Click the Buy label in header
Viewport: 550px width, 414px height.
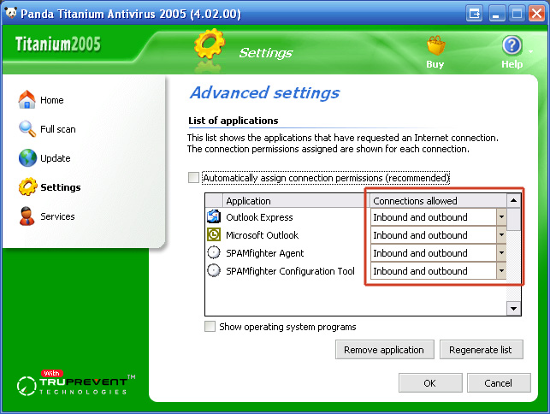pyautogui.click(x=435, y=64)
